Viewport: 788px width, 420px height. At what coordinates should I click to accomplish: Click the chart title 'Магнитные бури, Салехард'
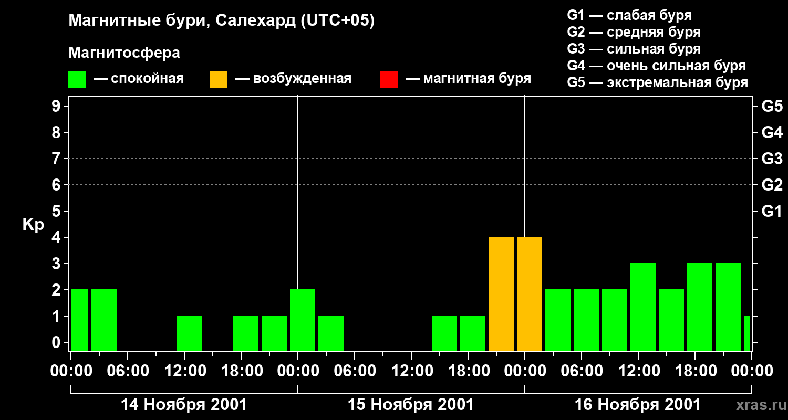[x=221, y=21]
